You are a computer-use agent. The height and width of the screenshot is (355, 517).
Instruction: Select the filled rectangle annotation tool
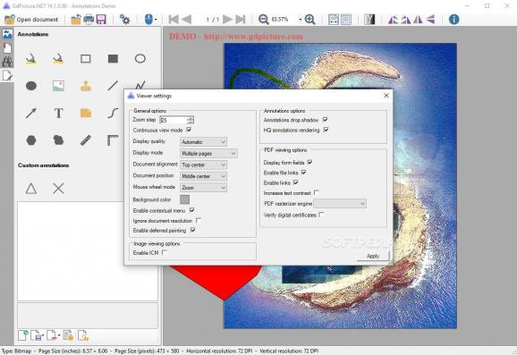pos(113,59)
